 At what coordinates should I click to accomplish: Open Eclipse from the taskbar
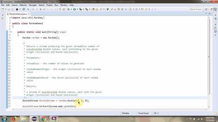coord(34,119)
